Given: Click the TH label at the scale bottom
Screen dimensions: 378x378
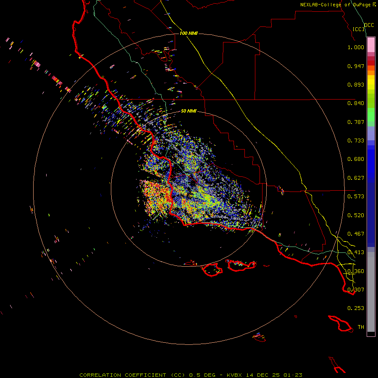Looking at the screenshot, I should tap(361, 327).
